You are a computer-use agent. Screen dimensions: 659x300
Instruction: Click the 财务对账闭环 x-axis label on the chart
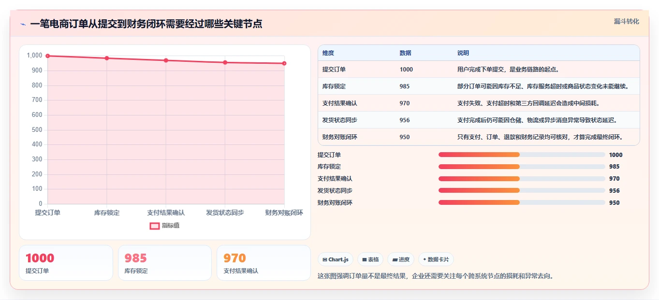(284, 213)
